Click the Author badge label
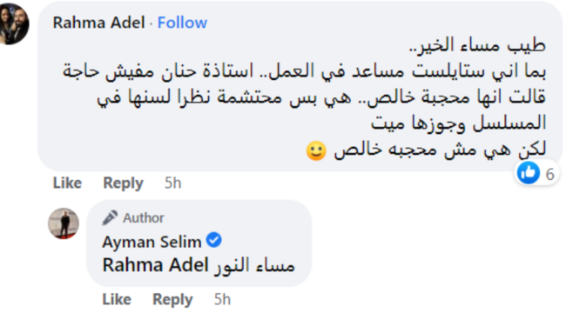The image size is (566, 313). [x=144, y=218]
